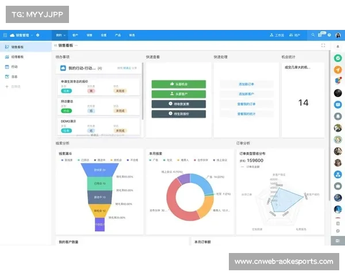Click the green checkmark icon in right sidebar
This screenshot has width=345, height=276.
(x=338, y=58)
